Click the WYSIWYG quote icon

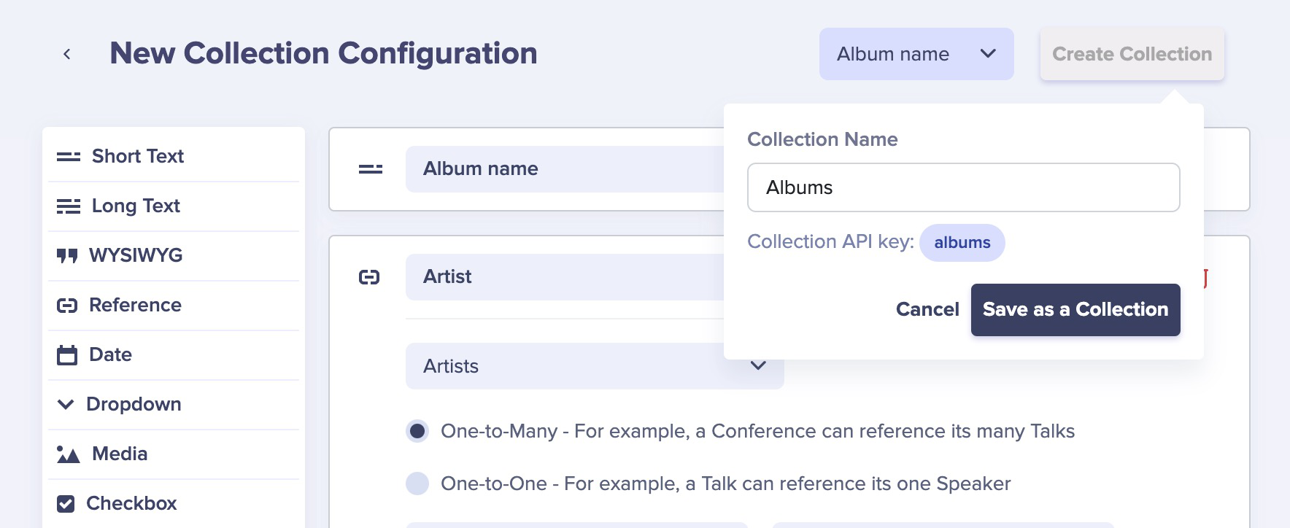pyautogui.click(x=67, y=256)
